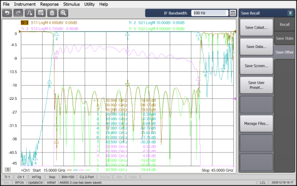This screenshot has width=297, height=186.
Task: Click the trash delete icon
Action: pyautogui.click(x=52, y=13)
